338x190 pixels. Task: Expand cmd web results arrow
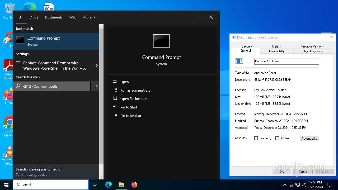pyautogui.click(x=97, y=86)
